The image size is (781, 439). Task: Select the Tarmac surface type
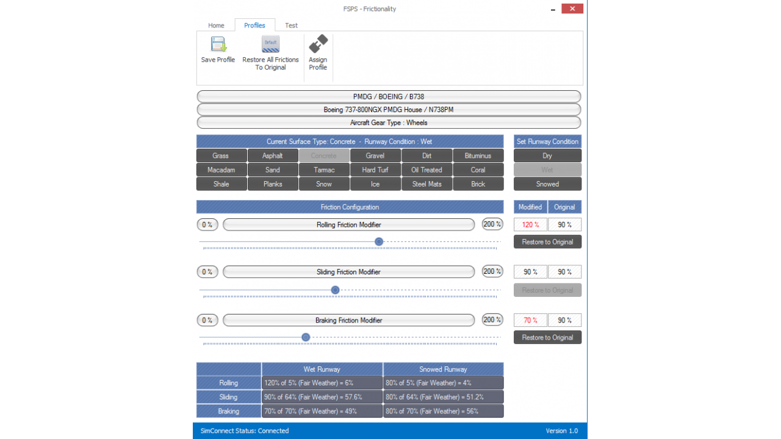[324, 170]
